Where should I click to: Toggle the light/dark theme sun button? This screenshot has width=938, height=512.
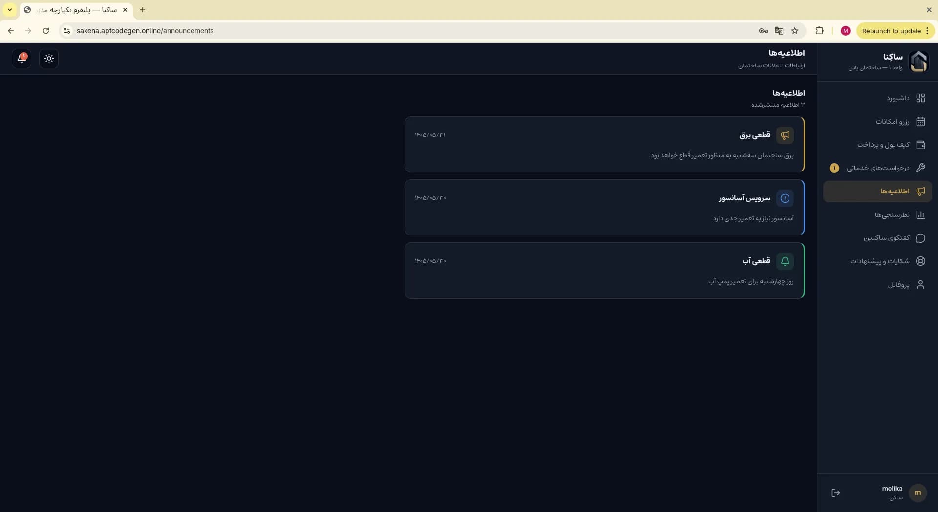(x=49, y=59)
